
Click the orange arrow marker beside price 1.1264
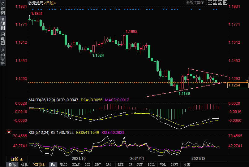(247, 81)
